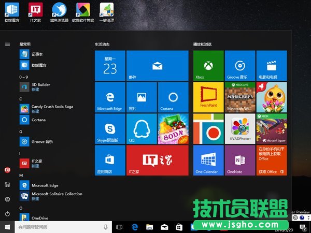The width and height of the screenshot is (311, 233).
Task: Launch the Cortana tile
Action: pos(173,97)
